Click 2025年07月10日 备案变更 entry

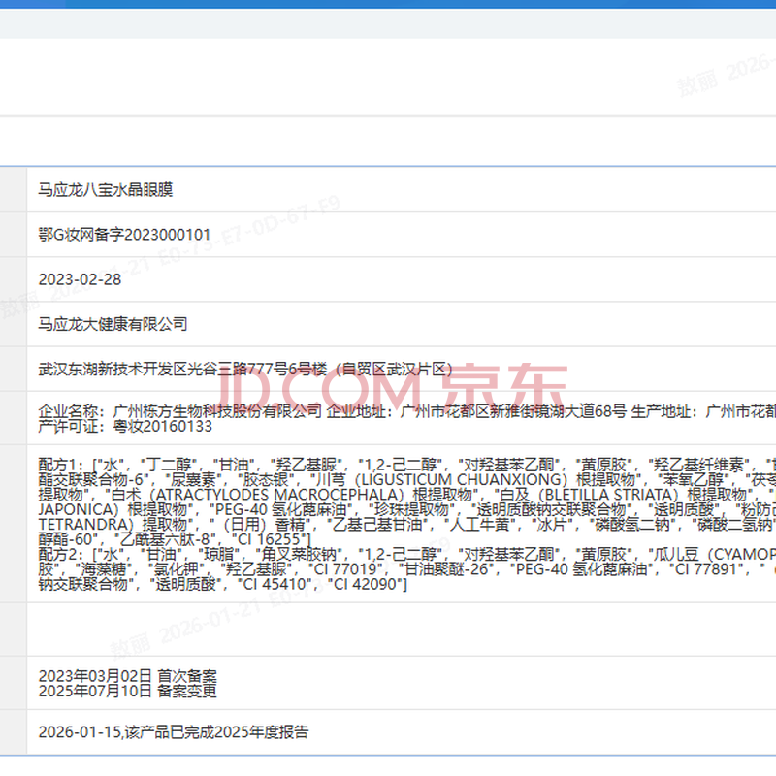127,691
